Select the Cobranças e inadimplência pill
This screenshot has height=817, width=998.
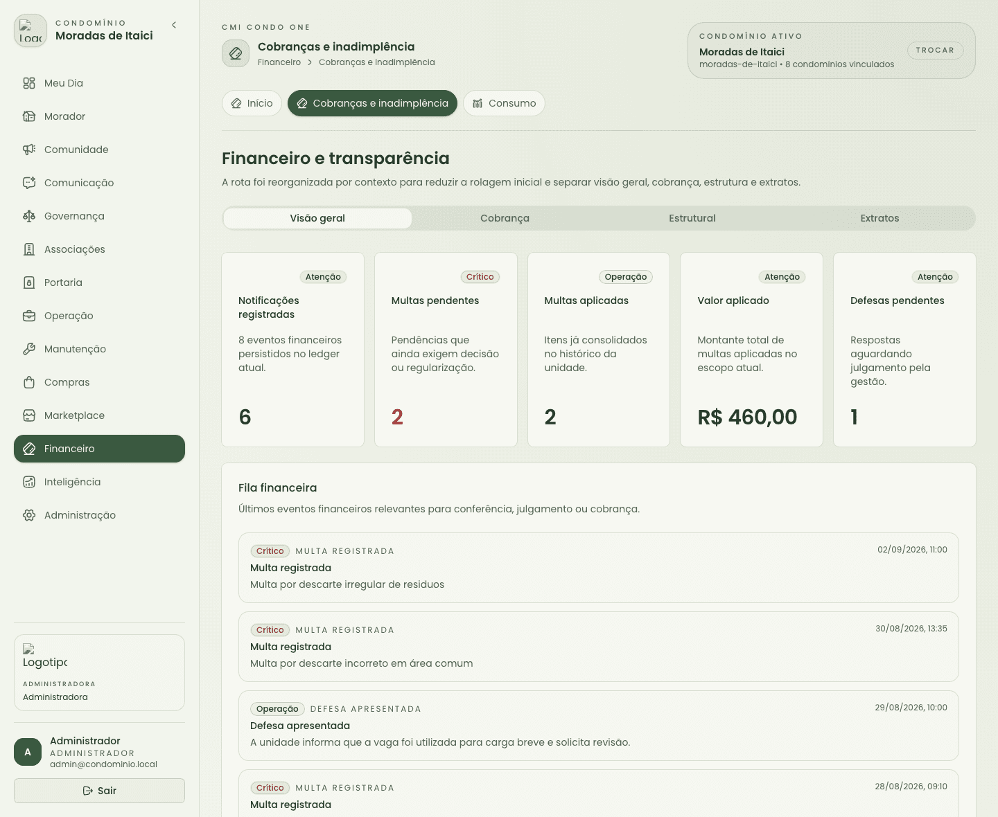click(x=372, y=103)
